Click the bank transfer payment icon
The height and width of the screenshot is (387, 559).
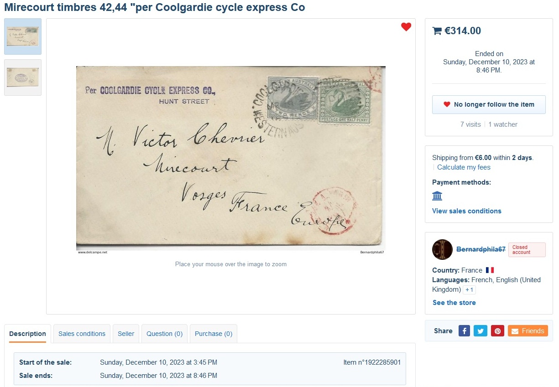[x=437, y=196]
